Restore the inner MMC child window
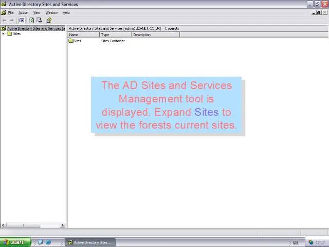Image resolution: width=329 pixels, height=247 pixels. click(x=319, y=12)
